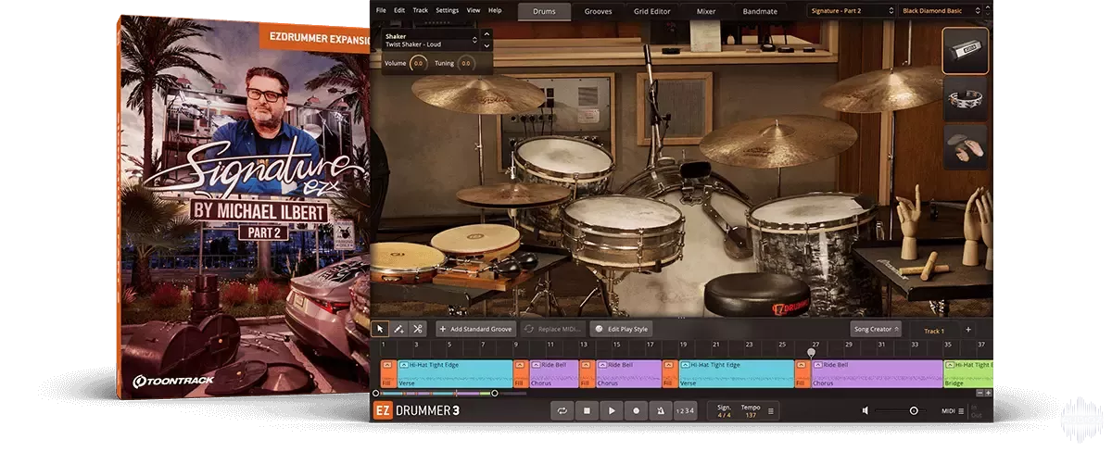This screenshot has width=1112, height=452.
Task: Switch to the Drums tab
Action: pyautogui.click(x=544, y=11)
